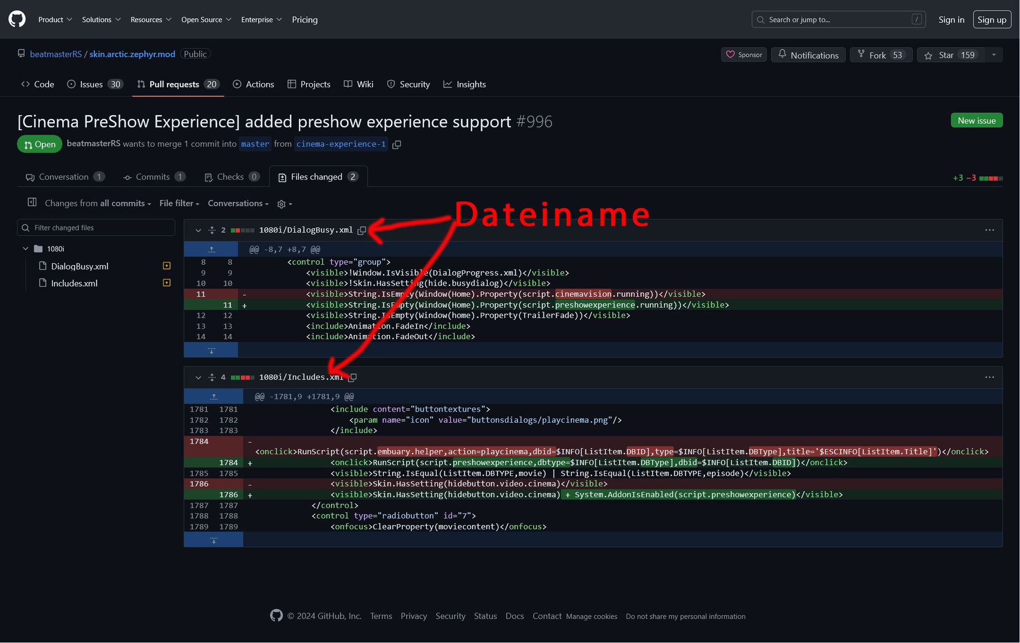This screenshot has width=1020, height=643.
Task: Click the master branch link
Action: 255,144
